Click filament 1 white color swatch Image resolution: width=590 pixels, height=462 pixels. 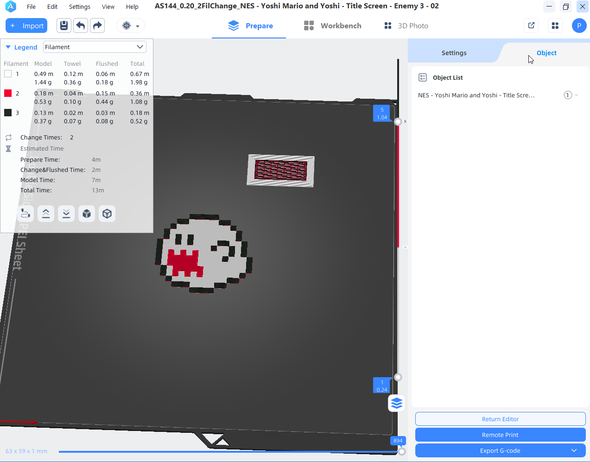[8, 74]
